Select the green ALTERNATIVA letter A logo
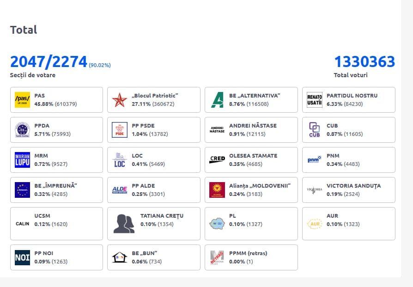 217,100
